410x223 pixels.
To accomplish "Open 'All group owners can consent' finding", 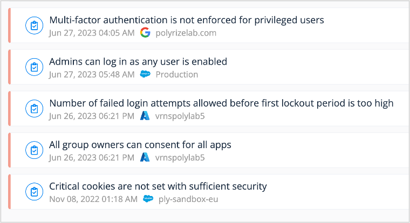I will tap(140, 144).
